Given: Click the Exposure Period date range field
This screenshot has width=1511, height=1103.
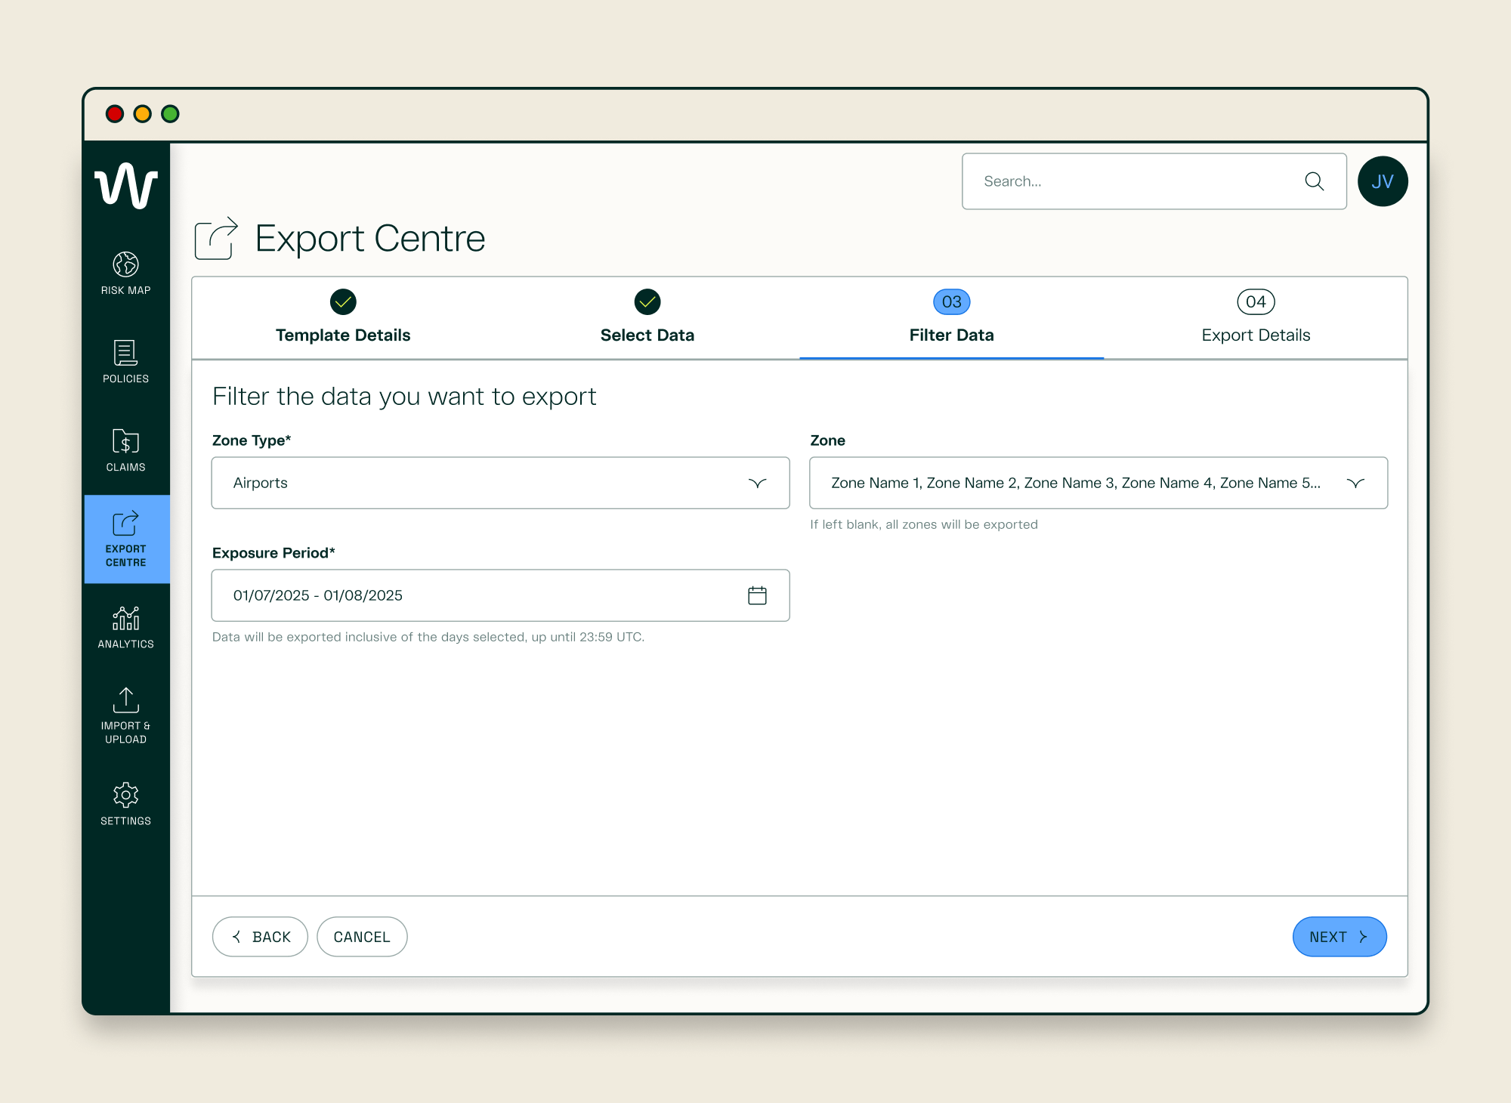Looking at the screenshot, I should pos(500,595).
